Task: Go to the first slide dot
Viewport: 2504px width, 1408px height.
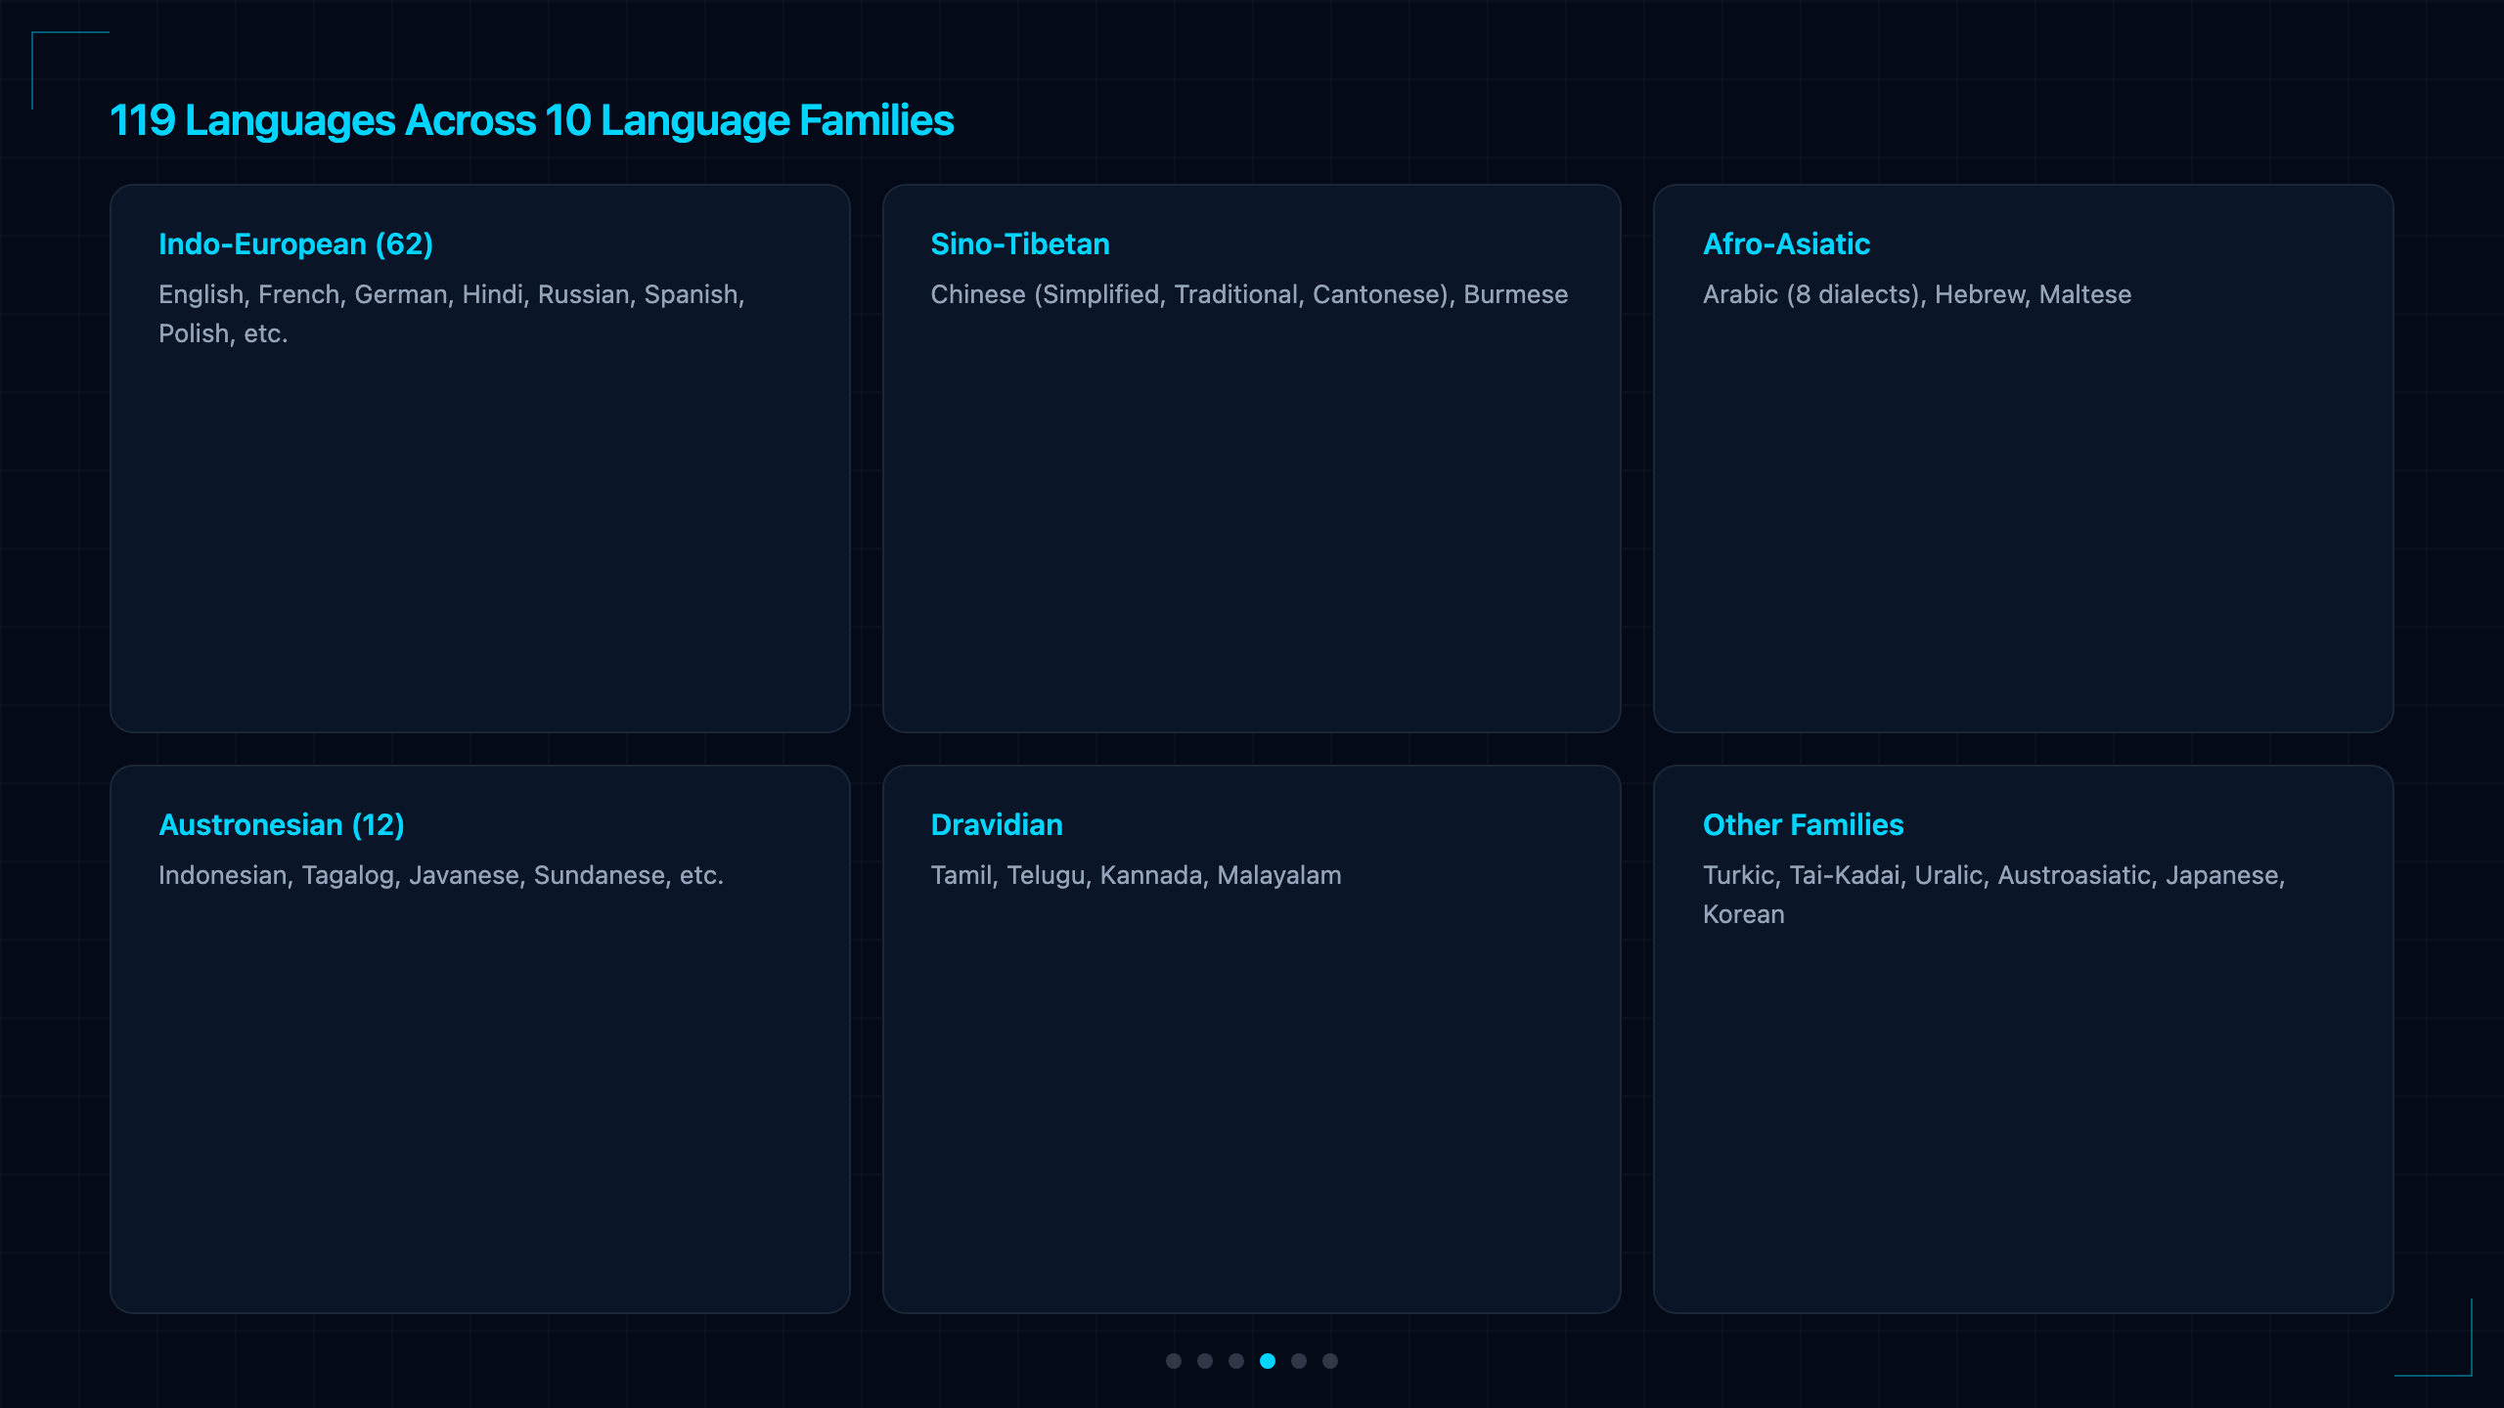Action: tap(1174, 1361)
